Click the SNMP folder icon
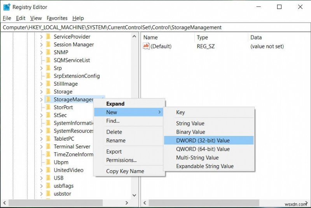The height and width of the screenshot is (208, 311). coord(48,52)
